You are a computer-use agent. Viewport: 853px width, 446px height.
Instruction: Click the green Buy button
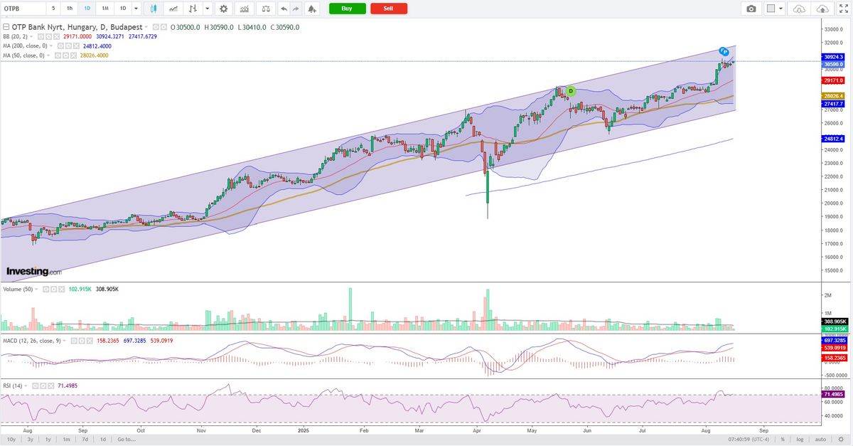coord(347,9)
